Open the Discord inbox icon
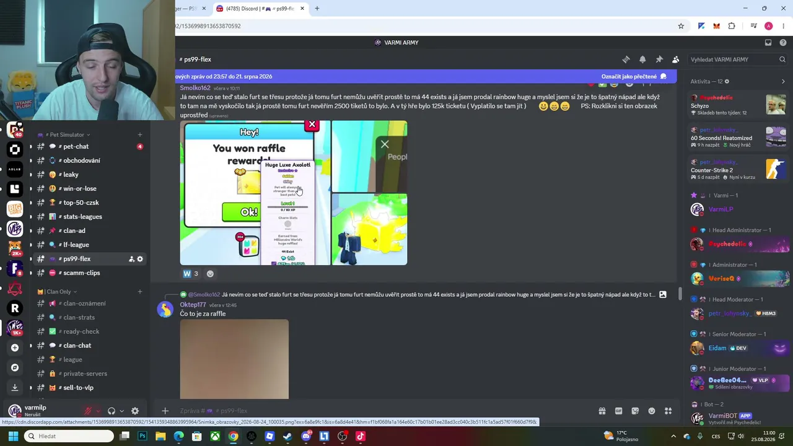 pos(768,43)
